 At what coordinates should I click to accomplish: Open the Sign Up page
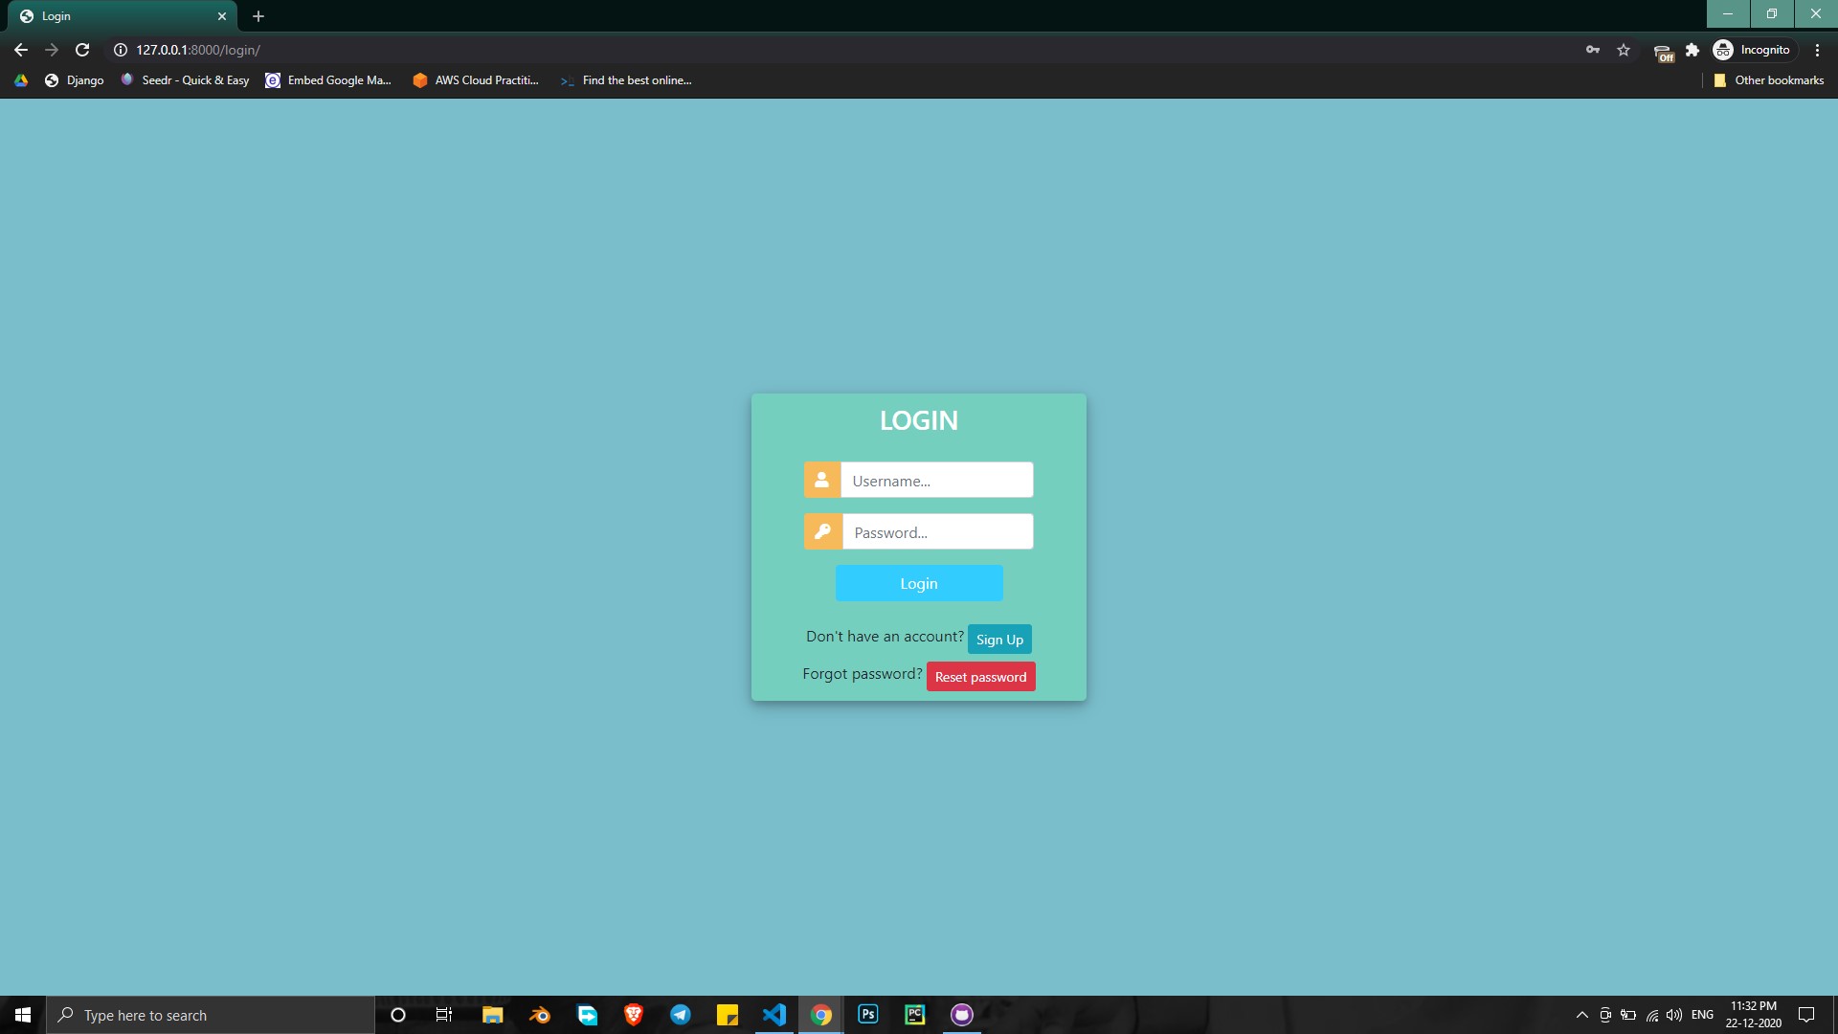pos(999,639)
